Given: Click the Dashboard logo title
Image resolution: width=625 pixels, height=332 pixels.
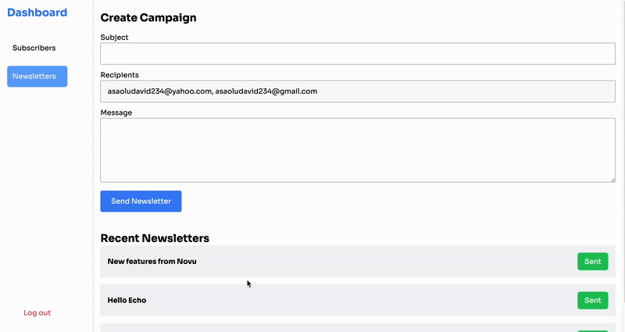Looking at the screenshot, I should [37, 12].
